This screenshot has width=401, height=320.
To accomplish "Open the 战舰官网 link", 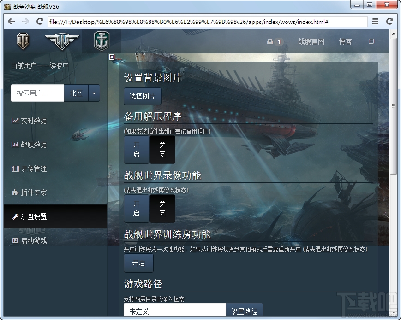I will [x=311, y=41].
